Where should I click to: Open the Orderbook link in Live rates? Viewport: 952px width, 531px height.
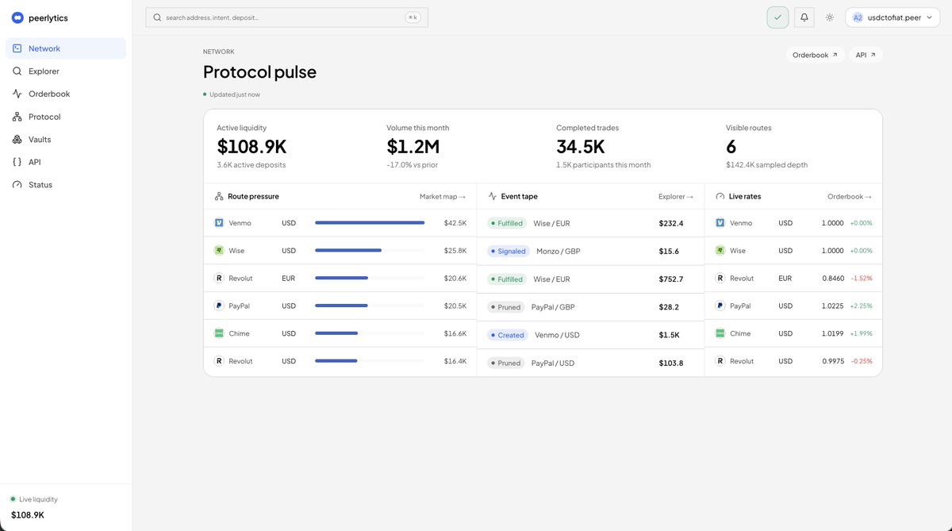(x=850, y=196)
